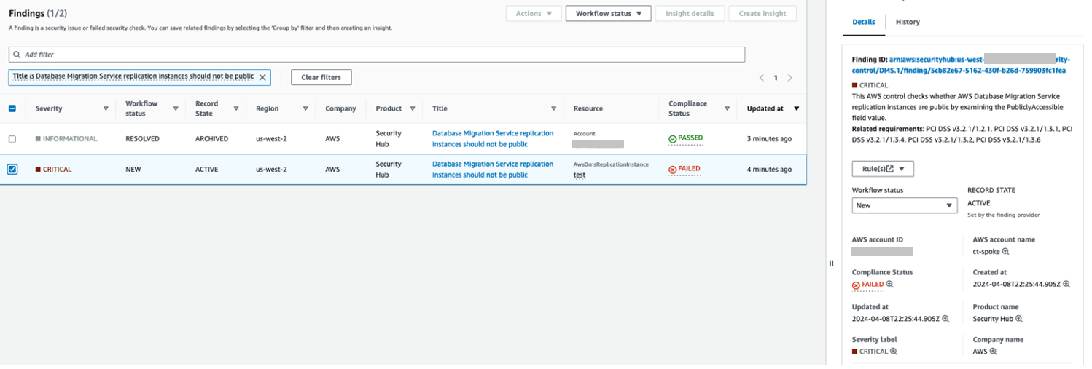Image resolution: width=1092 pixels, height=369 pixels.
Task: Click the filter icon beside ct-spoke account name
Action: [x=1006, y=252]
